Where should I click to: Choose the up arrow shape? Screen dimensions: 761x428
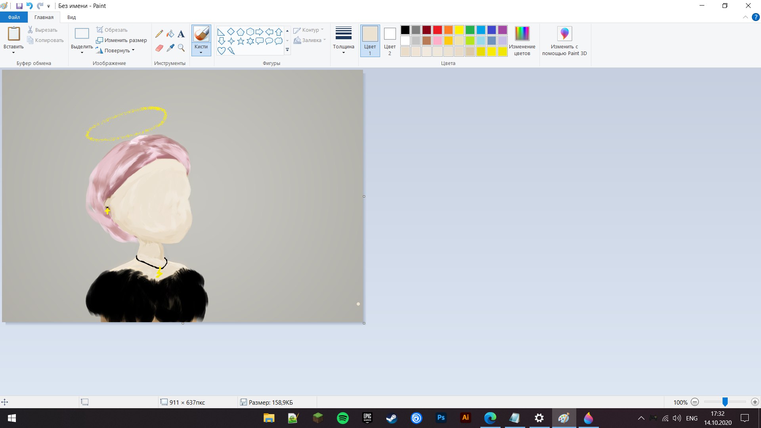click(279, 32)
